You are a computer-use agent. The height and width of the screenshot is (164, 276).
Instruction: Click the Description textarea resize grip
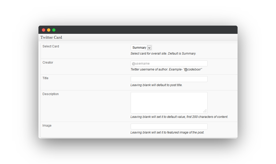pos(205,111)
